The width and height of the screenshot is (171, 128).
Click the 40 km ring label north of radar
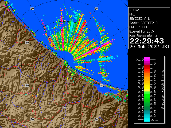coord(64,21)
